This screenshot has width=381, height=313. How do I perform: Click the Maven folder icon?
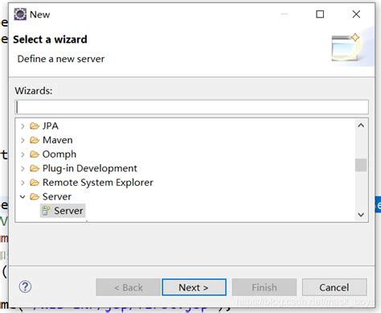35,140
